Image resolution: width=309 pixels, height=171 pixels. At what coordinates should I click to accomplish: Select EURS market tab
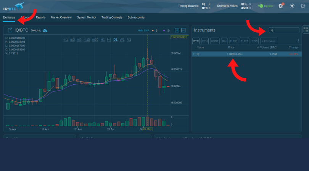pyautogui.click(x=245, y=41)
